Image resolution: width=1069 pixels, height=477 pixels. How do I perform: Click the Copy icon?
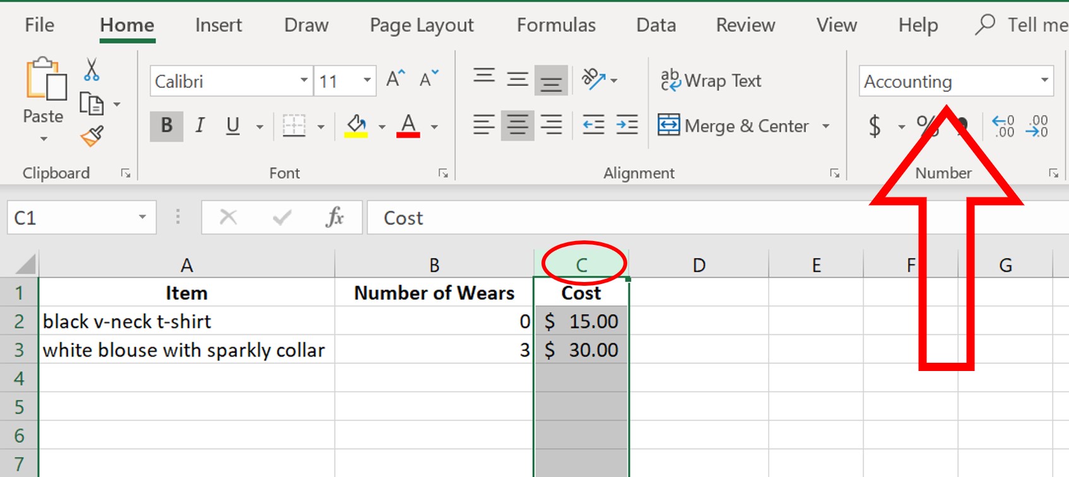[92, 103]
